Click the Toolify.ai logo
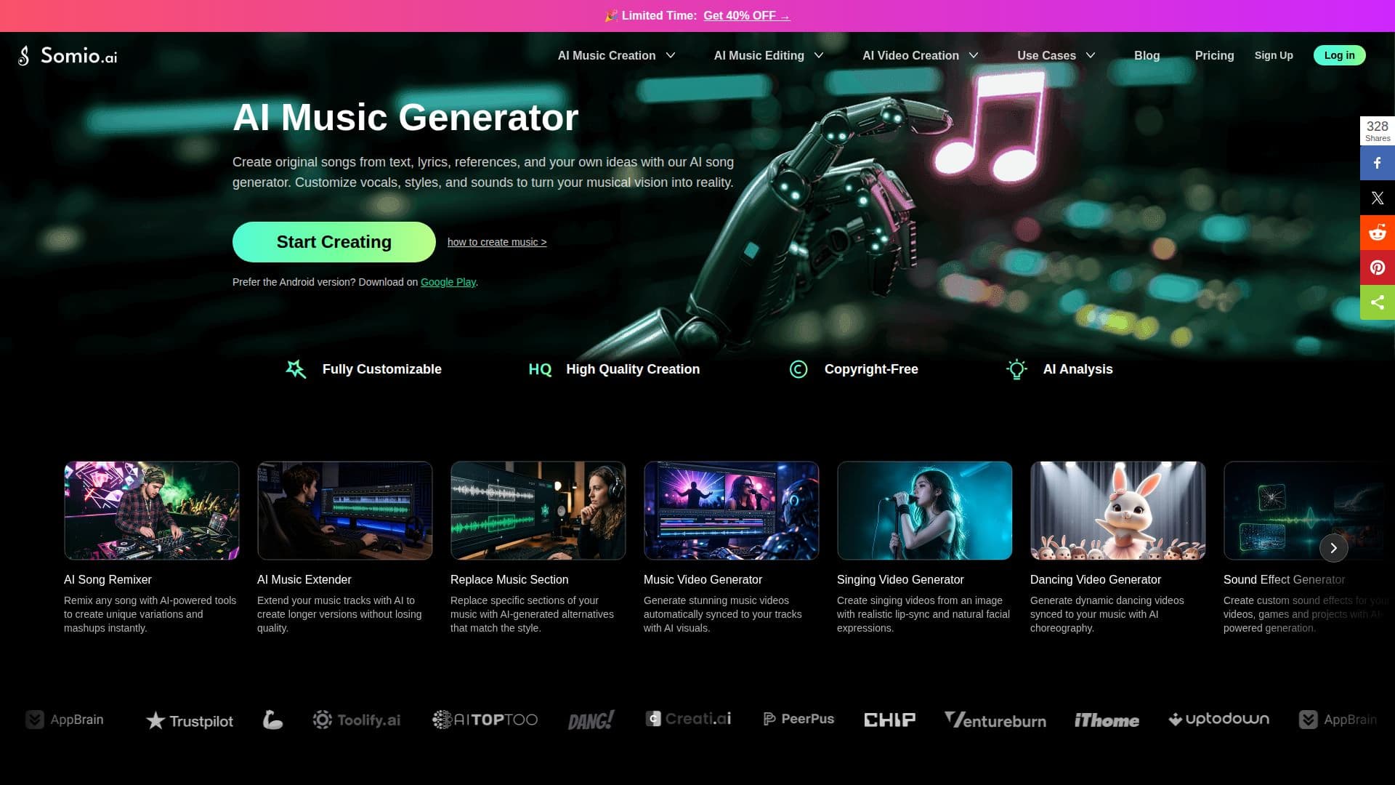This screenshot has width=1395, height=785. (357, 720)
